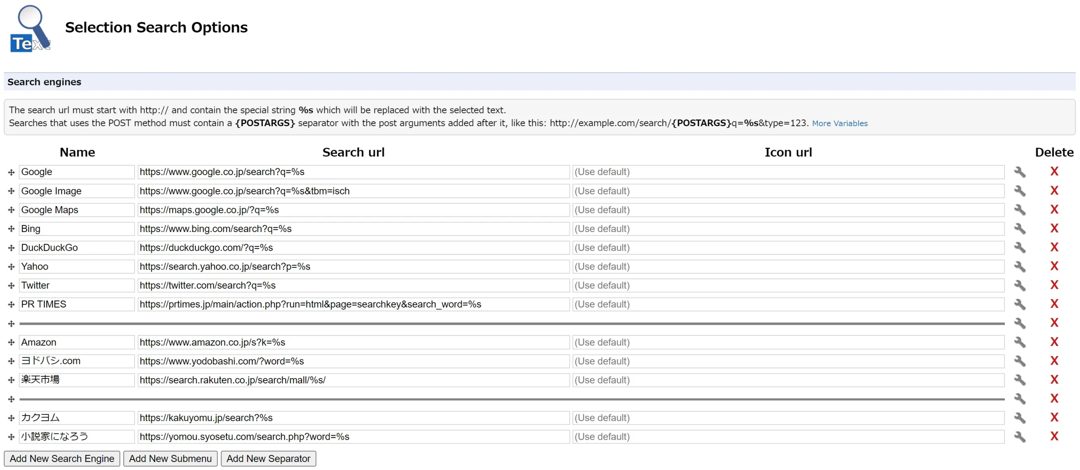The height and width of the screenshot is (470, 1080).
Task: Click Add New Search Engine button
Action: 62,459
